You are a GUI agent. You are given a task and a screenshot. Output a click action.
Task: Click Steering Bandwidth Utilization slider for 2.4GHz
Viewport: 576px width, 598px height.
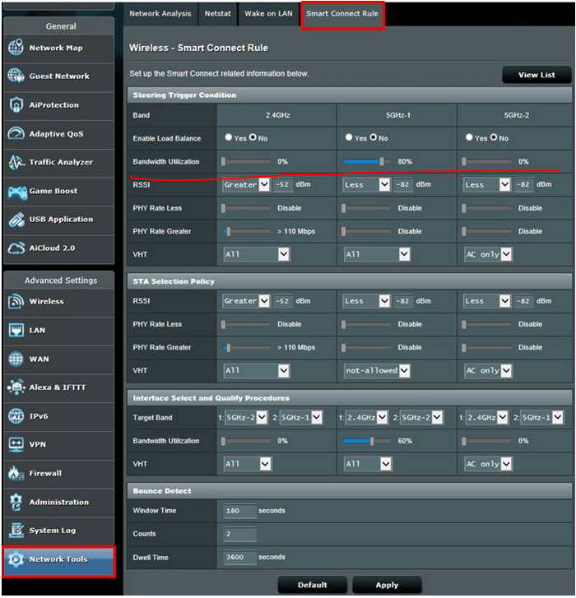tap(246, 162)
